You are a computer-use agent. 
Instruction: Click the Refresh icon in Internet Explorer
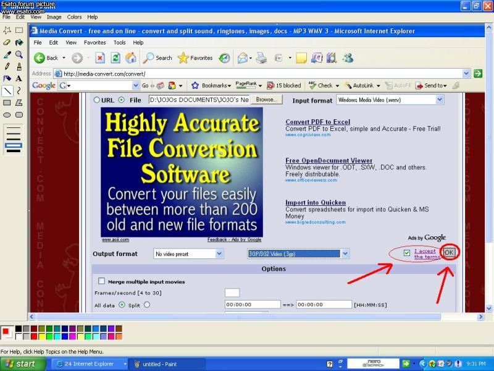(115, 58)
